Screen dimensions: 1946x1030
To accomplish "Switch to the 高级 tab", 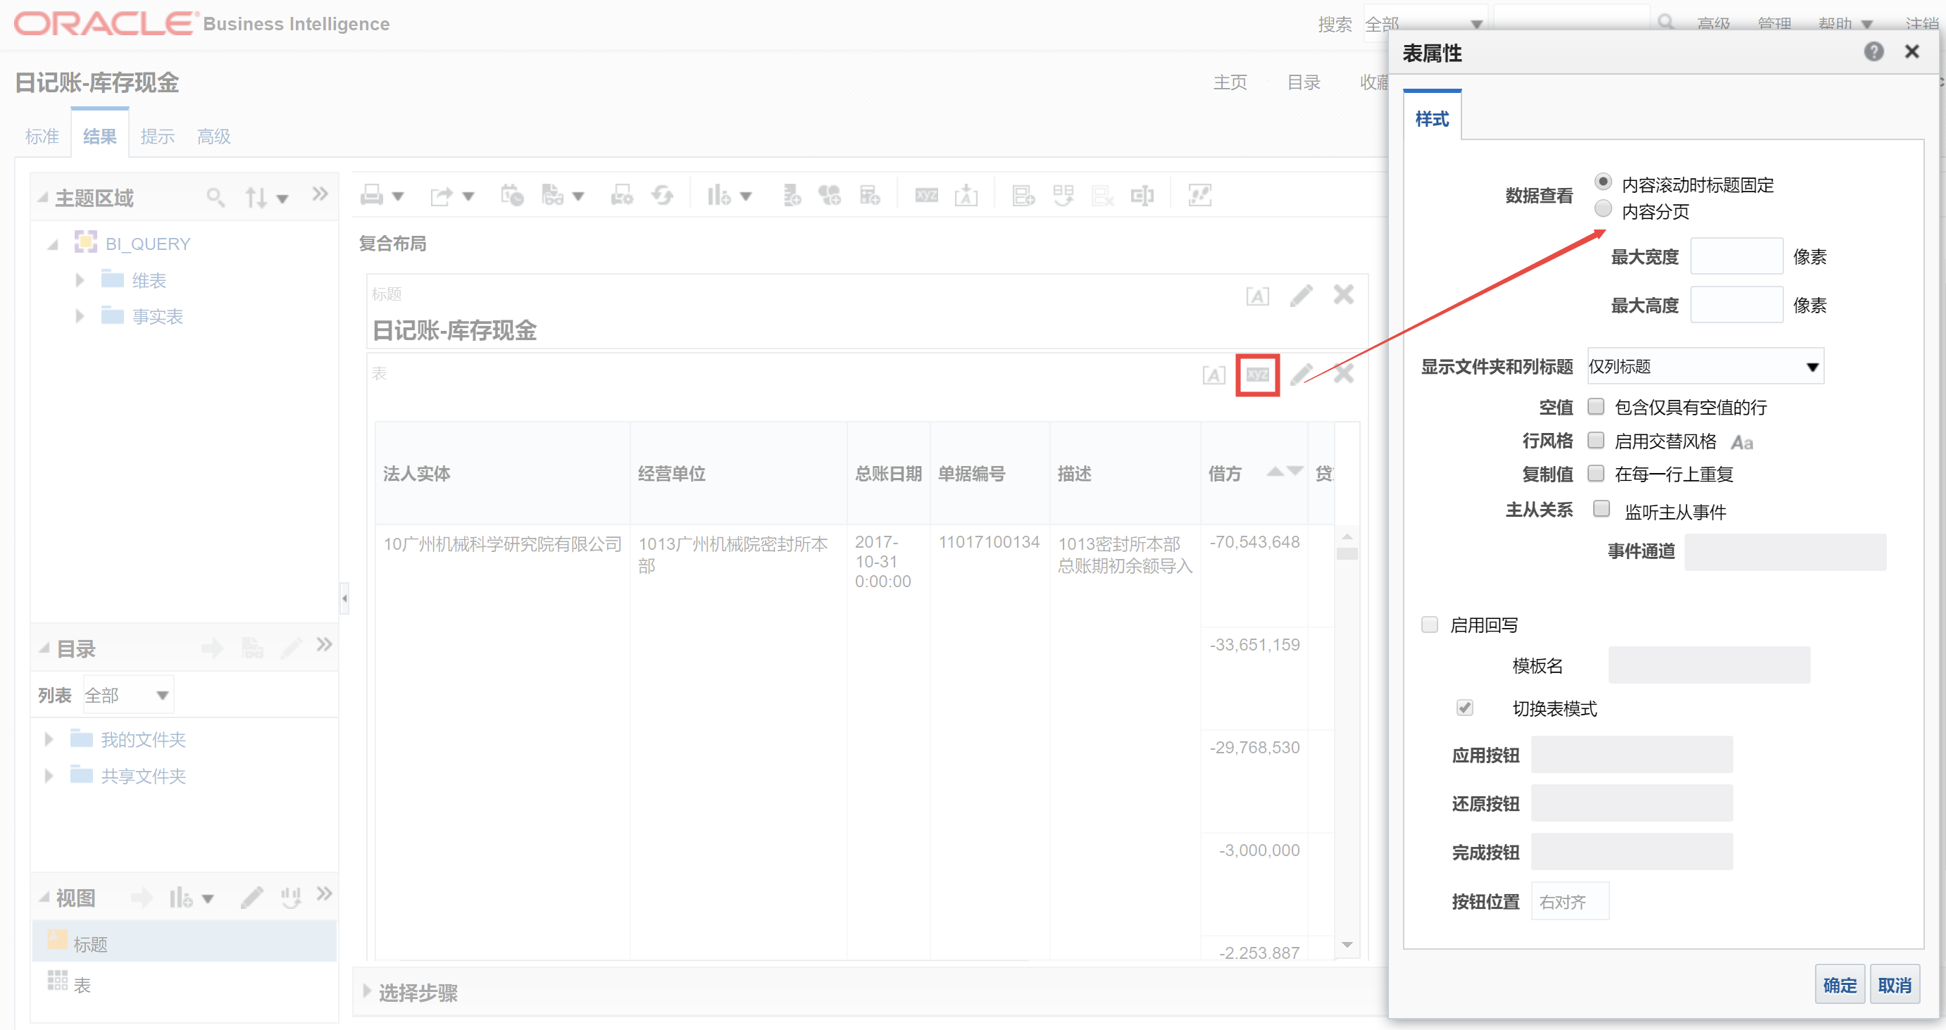I will pyautogui.click(x=214, y=137).
